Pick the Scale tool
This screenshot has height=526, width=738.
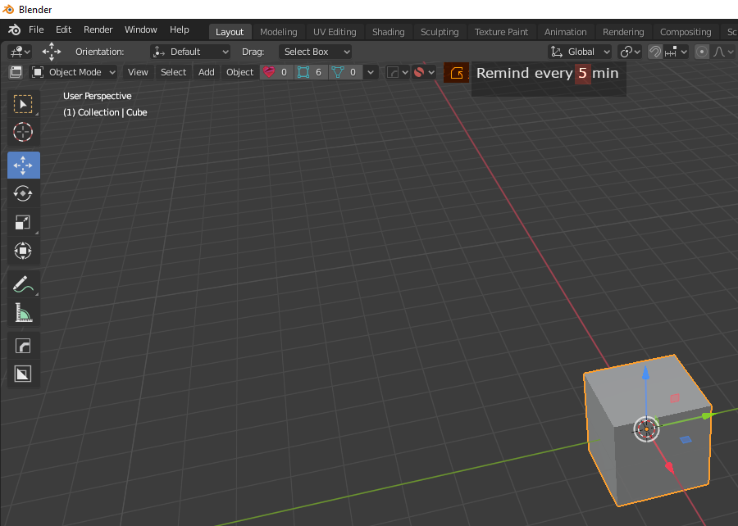point(23,222)
